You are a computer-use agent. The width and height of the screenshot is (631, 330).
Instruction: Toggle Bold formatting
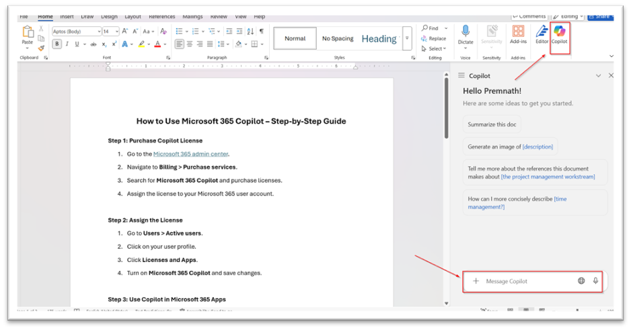pyautogui.click(x=57, y=44)
